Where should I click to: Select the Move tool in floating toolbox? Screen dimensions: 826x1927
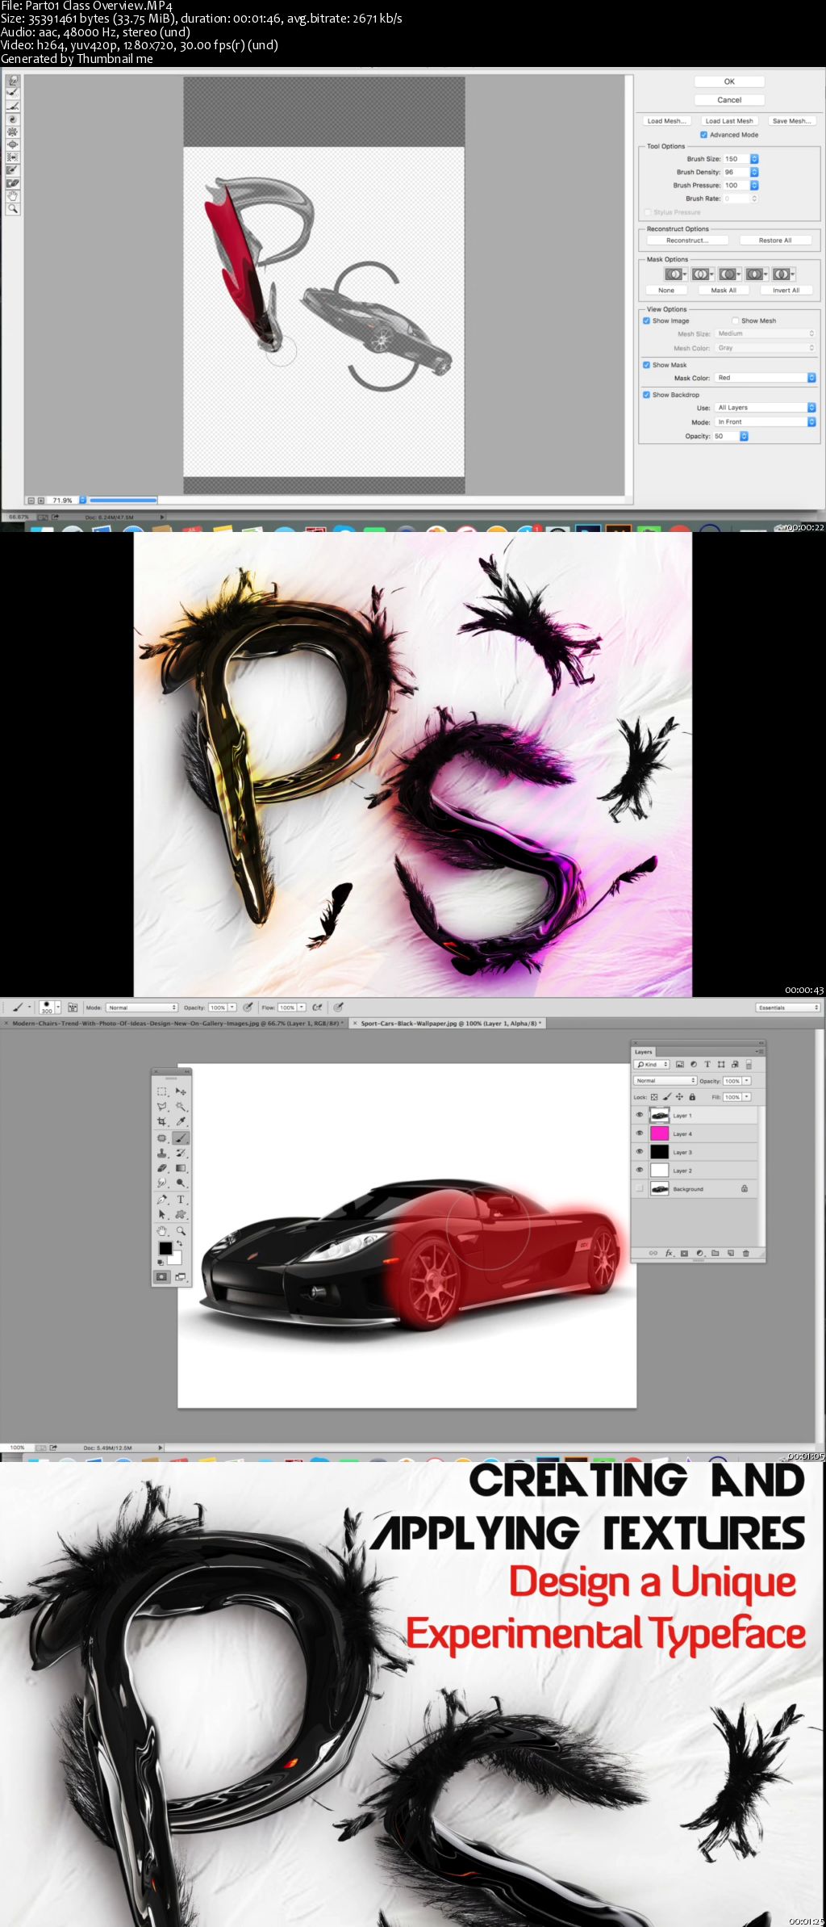click(x=181, y=1091)
